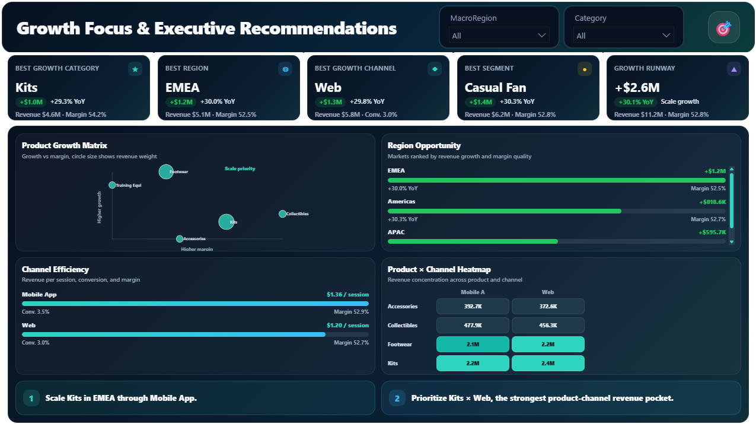Click the Region Opportunity scroll down arrow

click(x=731, y=242)
